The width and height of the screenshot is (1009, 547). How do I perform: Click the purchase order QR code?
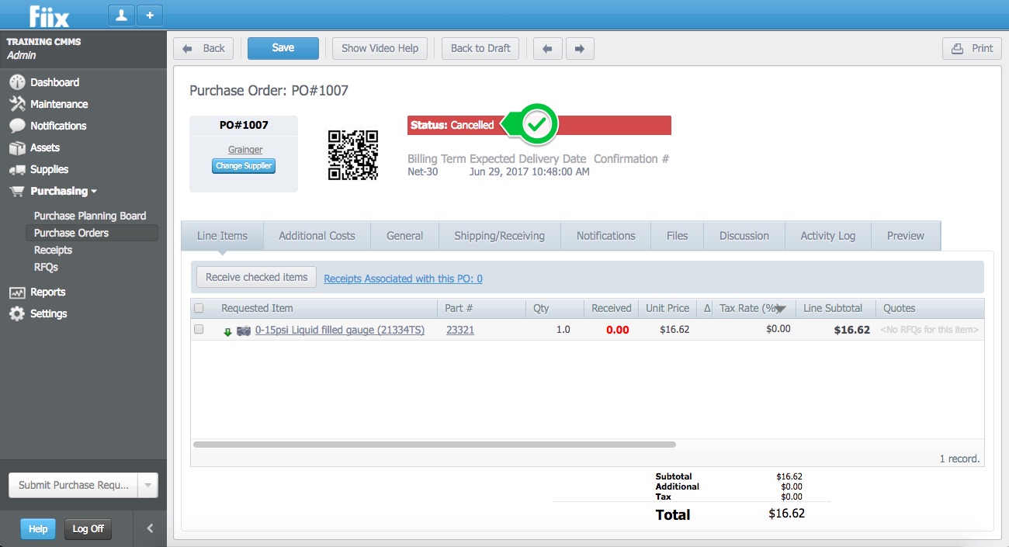point(353,155)
